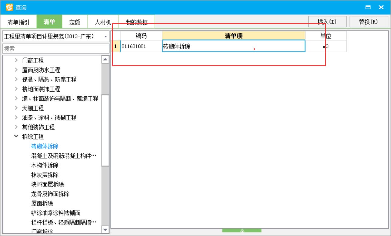The width and height of the screenshot is (391, 236).
Task: Click the 插入(I) button
Action: click(x=327, y=22)
